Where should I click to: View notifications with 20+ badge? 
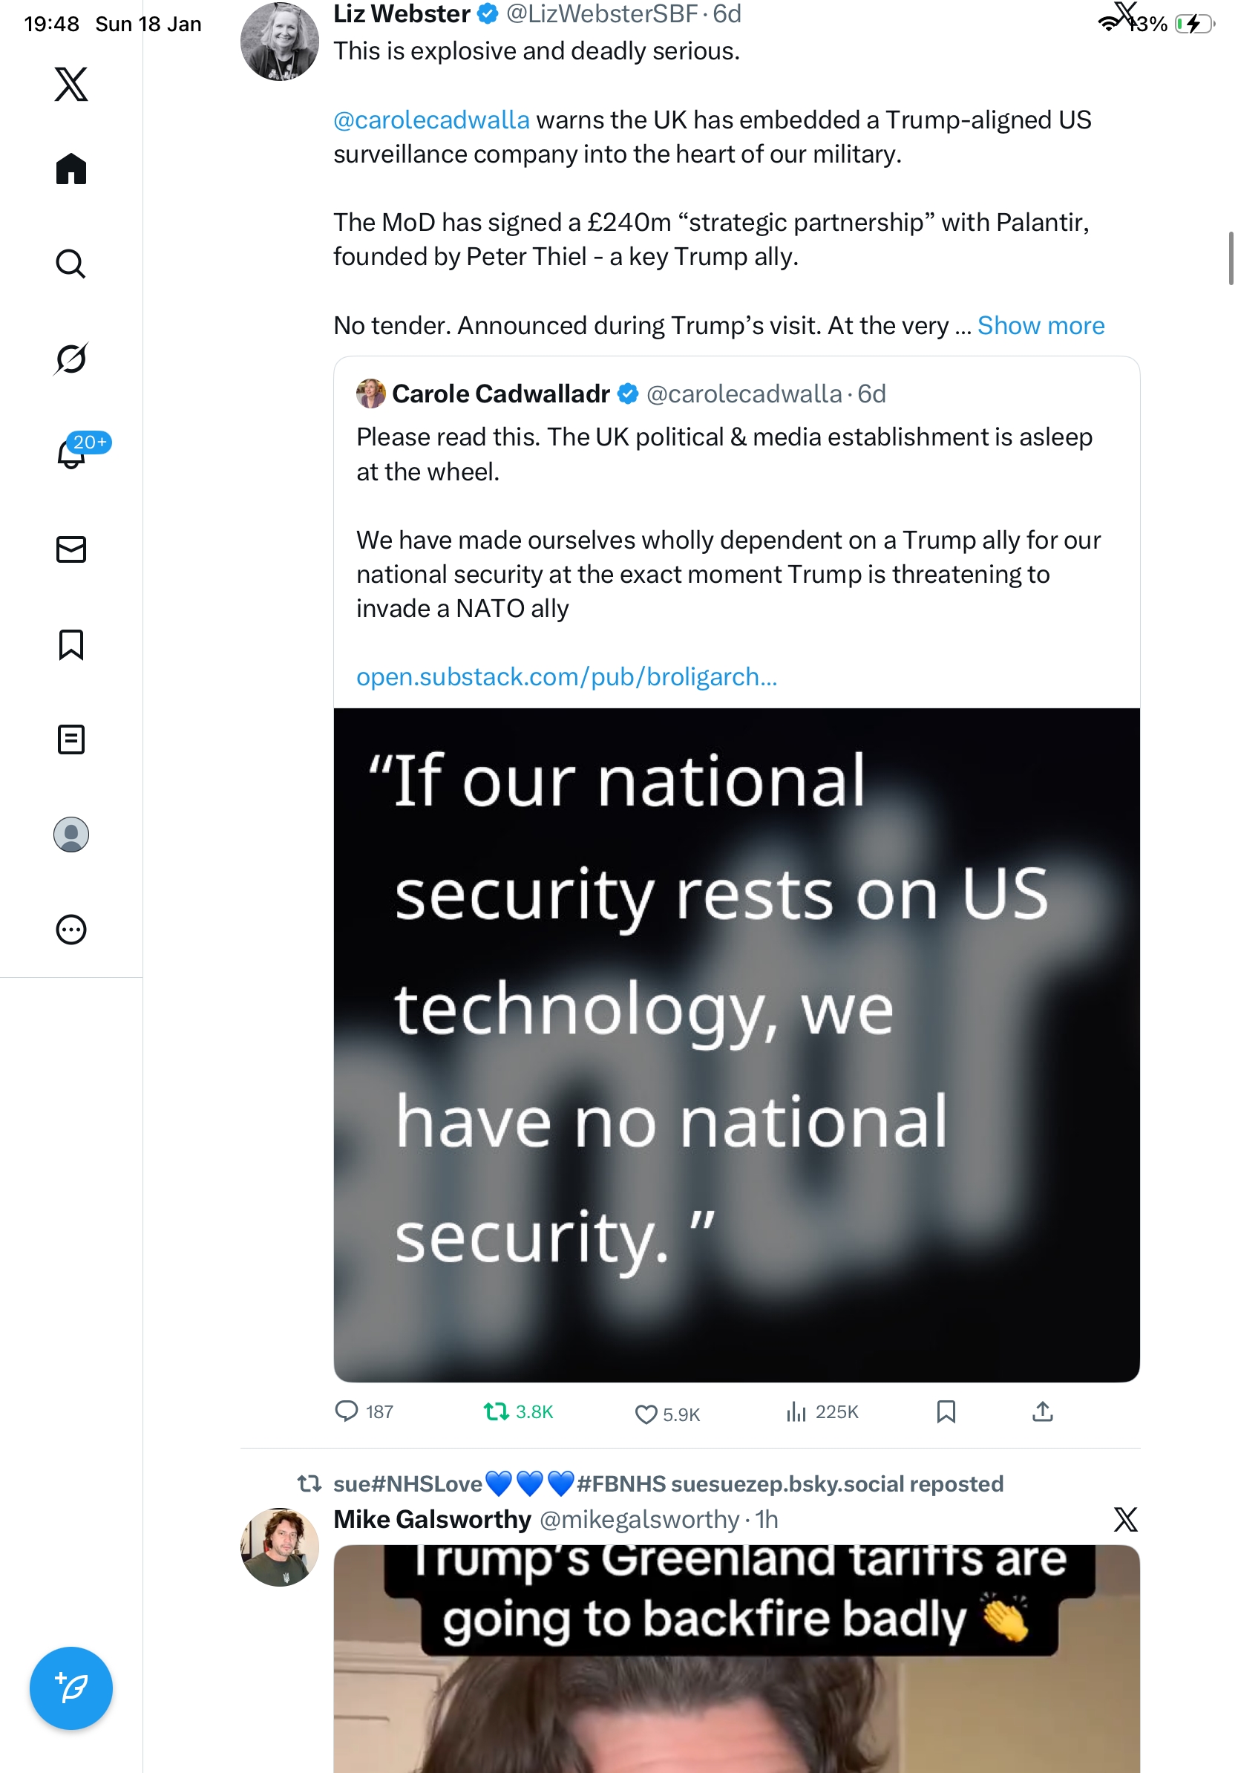pos(71,454)
